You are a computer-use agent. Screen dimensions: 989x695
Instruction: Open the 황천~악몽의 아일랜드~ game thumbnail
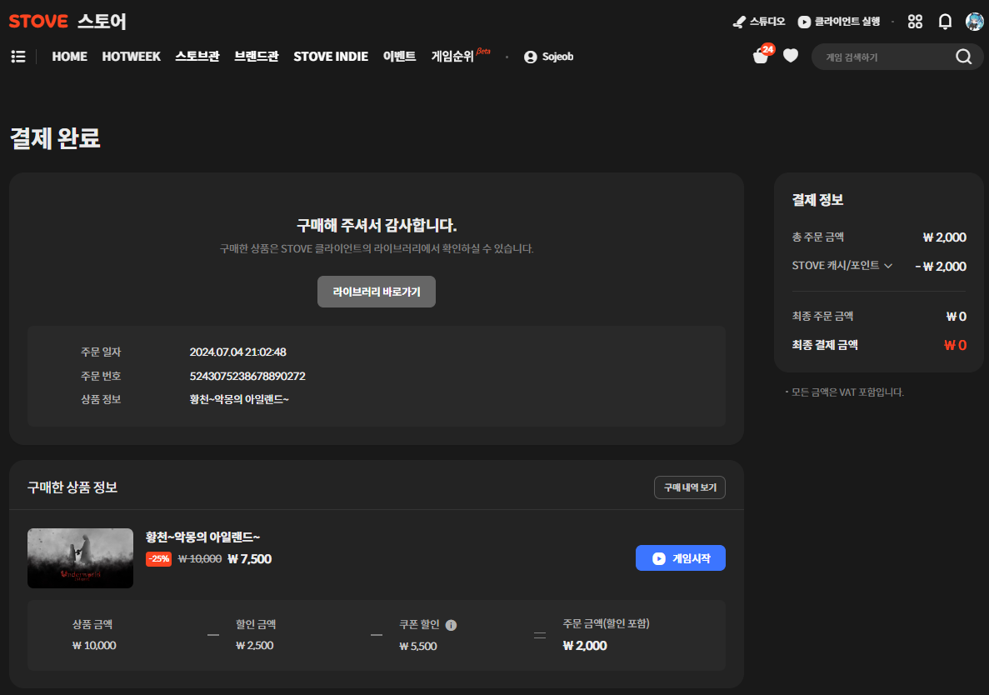80,558
